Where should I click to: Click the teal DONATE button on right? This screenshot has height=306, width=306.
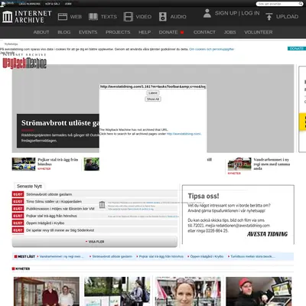pos(297,48)
